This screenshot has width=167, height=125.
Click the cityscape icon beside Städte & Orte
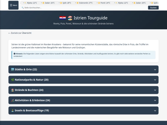(x=13, y=69)
